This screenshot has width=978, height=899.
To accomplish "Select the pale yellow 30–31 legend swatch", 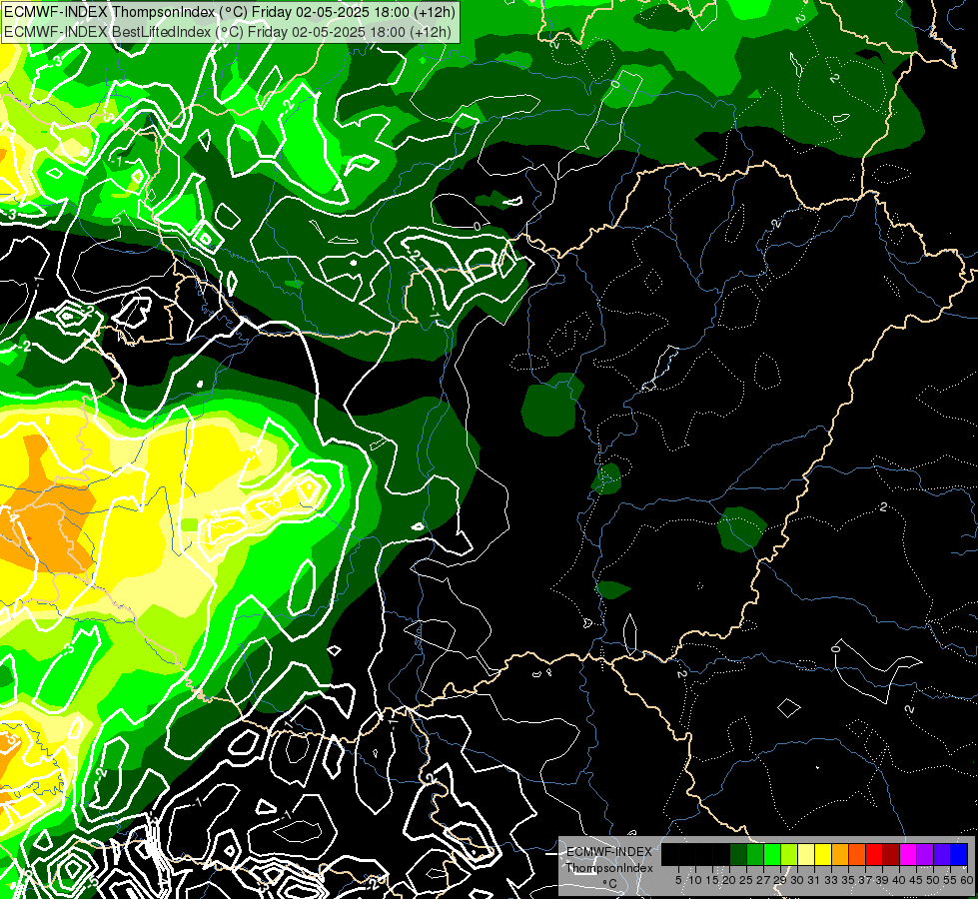I will pos(806,854).
